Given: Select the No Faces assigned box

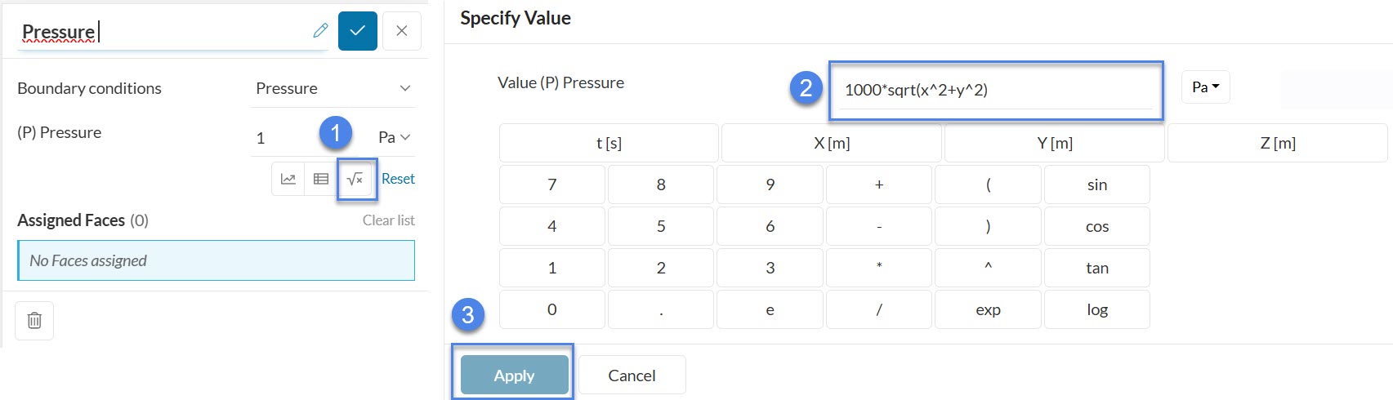Looking at the screenshot, I should [x=216, y=260].
